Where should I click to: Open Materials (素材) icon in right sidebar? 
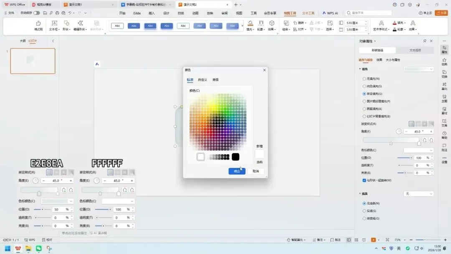tap(444, 111)
